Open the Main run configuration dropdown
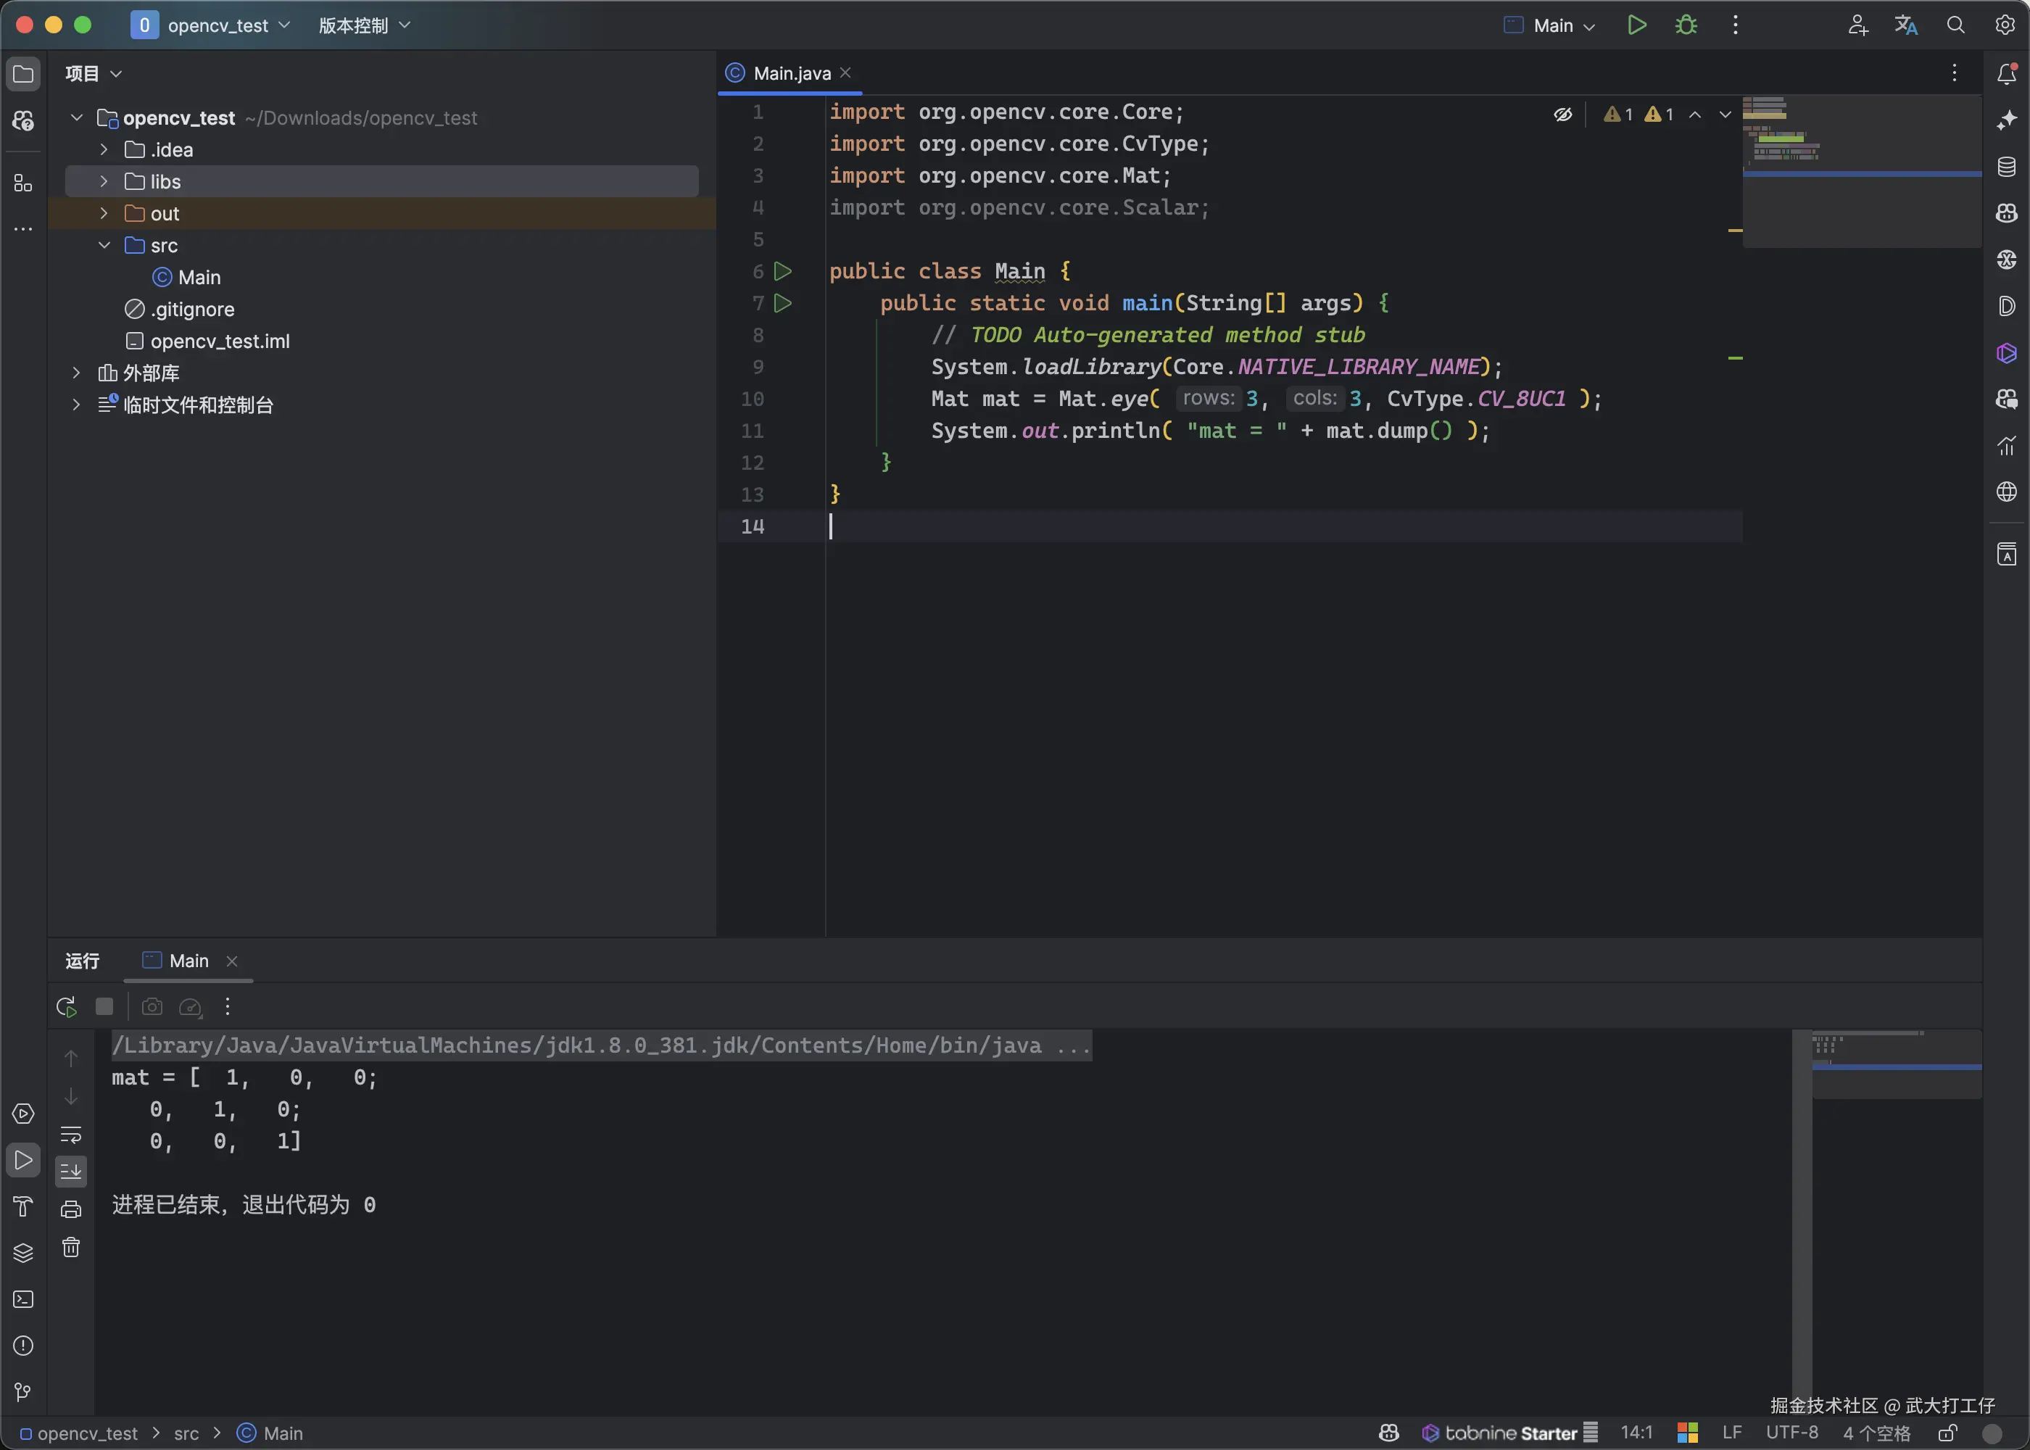This screenshot has width=2030, height=1450. coord(1551,25)
